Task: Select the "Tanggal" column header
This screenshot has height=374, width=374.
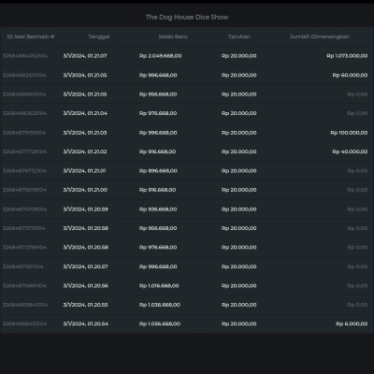Action: click(x=99, y=36)
